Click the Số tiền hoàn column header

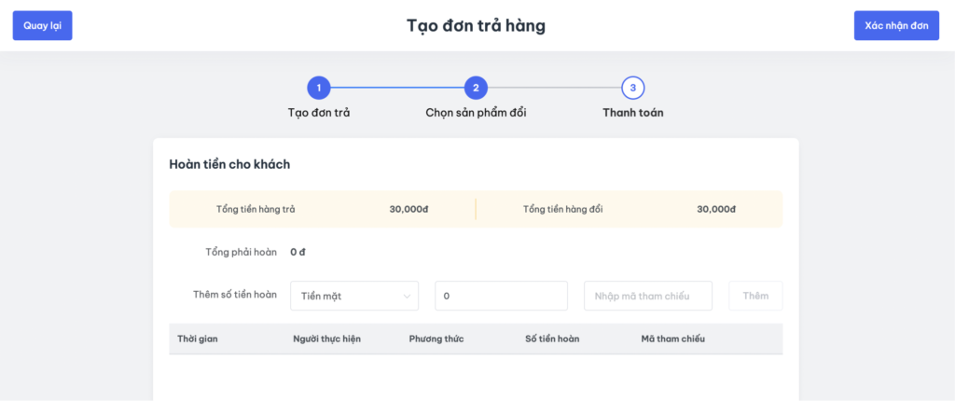click(x=552, y=339)
